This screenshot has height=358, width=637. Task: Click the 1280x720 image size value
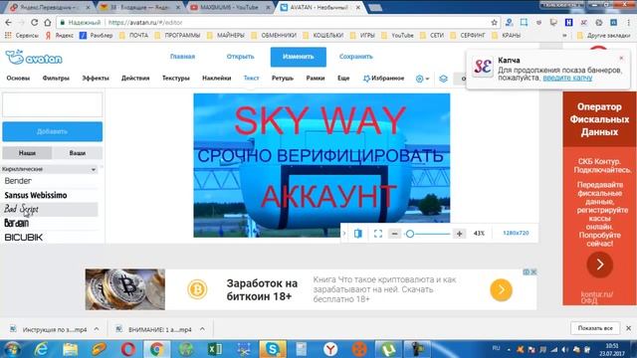tap(516, 234)
